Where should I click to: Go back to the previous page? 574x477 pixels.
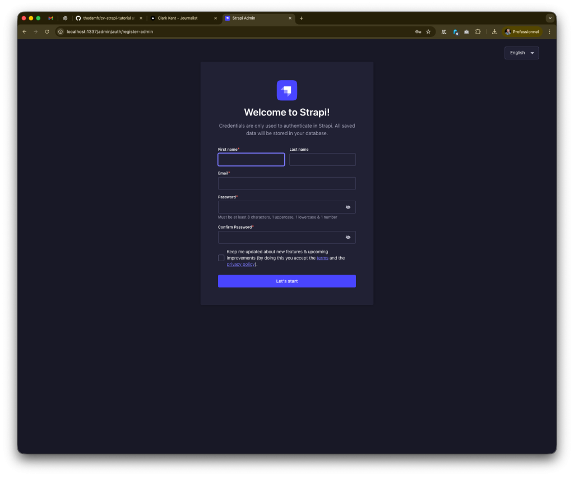click(25, 32)
